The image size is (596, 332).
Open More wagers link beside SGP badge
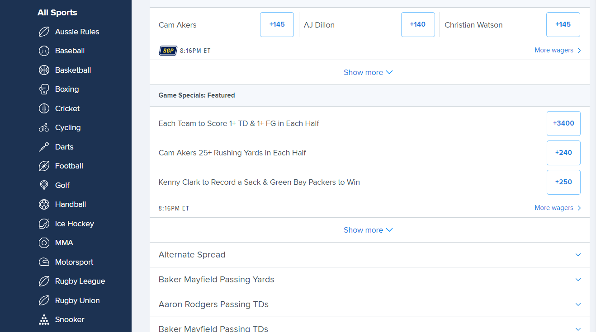[558, 50]
